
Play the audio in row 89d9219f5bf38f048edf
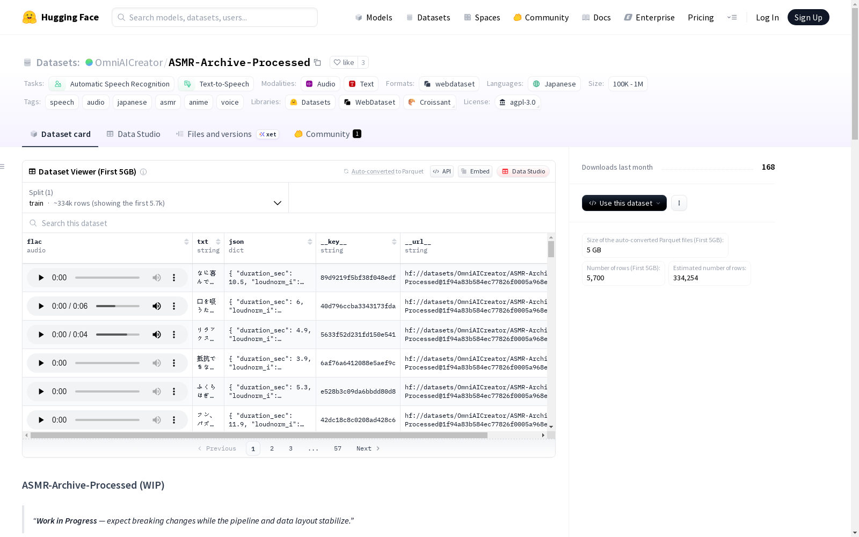pyautogui.click(x=41, y=278)
